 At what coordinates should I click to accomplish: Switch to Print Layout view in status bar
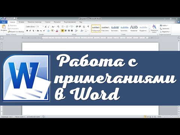tap(145, 117)
